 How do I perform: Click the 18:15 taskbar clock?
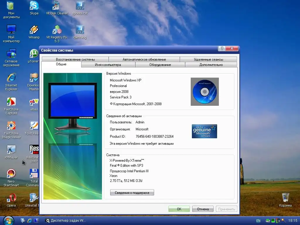pos(293,221)
